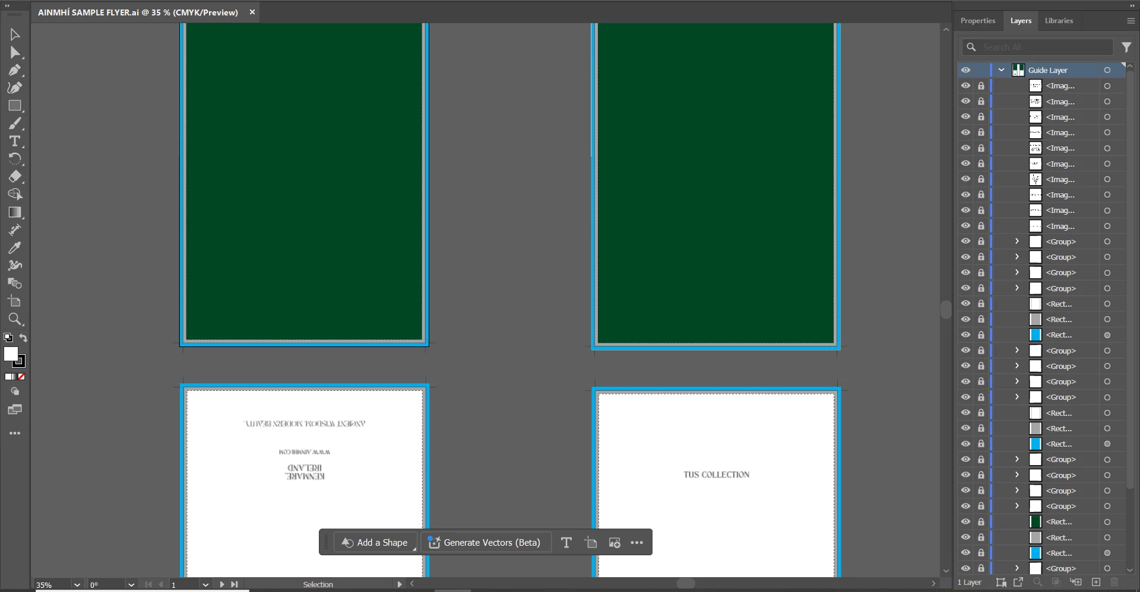Expand panels via top-right double chevron
The image size is (1140, 592).
1132,5
